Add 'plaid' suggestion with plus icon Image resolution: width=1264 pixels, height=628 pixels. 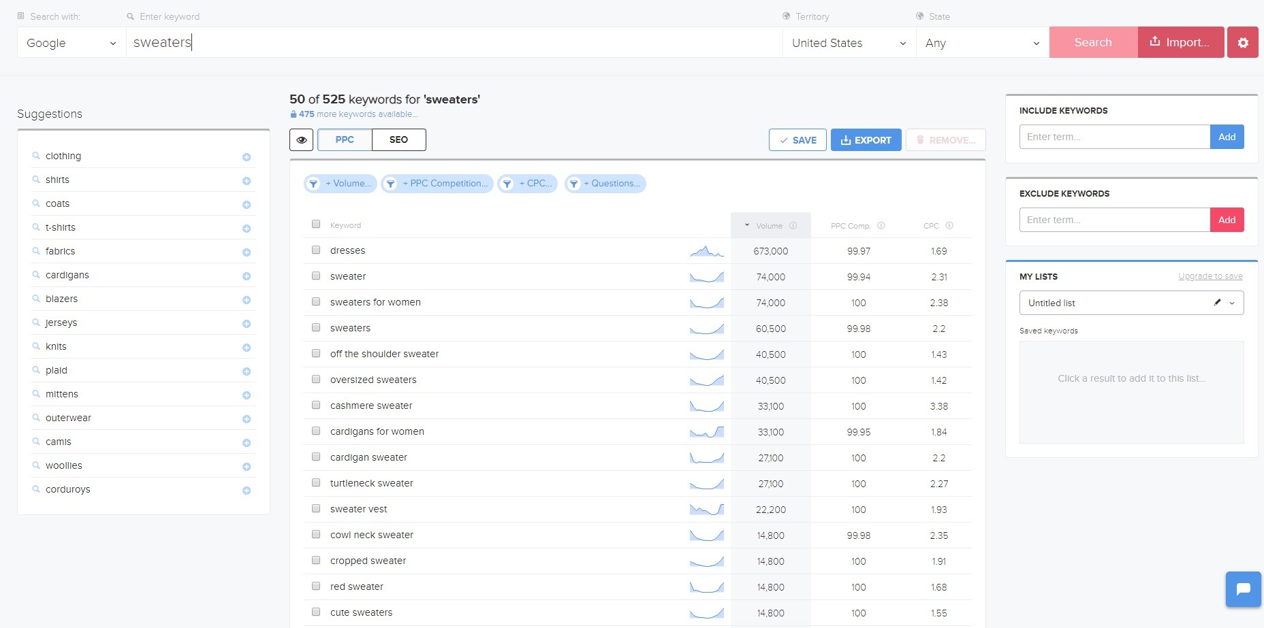pyautogui.click(x=247, y=371)
